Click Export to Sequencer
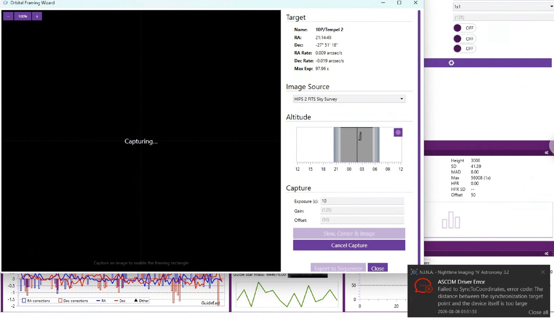The image size is (554, 319). (338, 268)
